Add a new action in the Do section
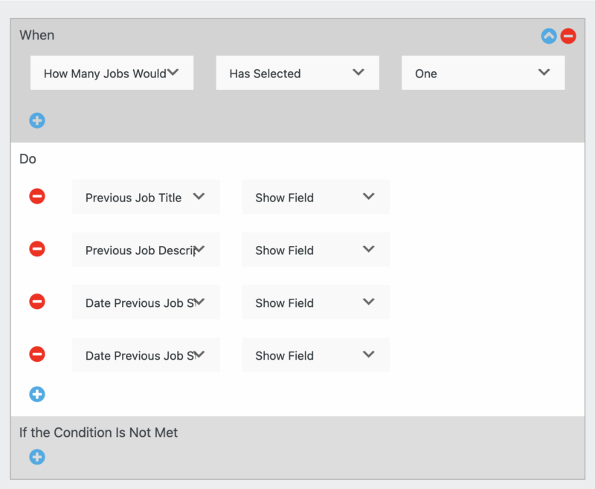595x489 pixels. (37, 394)
